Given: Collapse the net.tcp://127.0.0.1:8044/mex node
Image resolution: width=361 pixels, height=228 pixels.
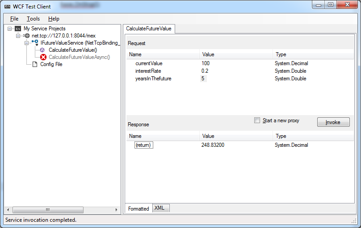Looking at the screenshot, I should point(18,36).
